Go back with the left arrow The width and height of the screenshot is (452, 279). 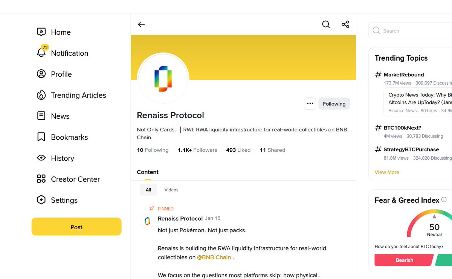click(x=141, y=24)
